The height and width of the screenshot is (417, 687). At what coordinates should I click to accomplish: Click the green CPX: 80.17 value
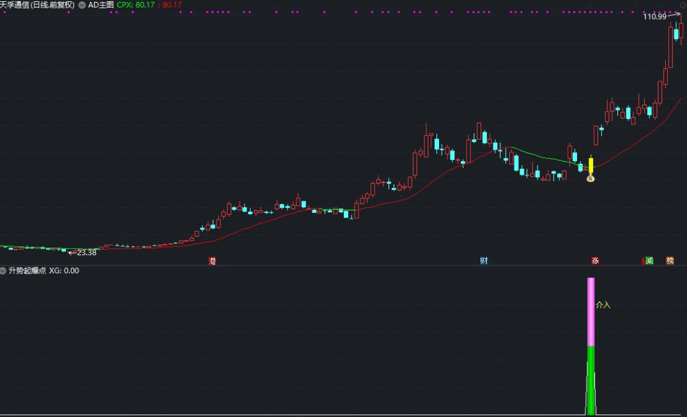(136, 5)
